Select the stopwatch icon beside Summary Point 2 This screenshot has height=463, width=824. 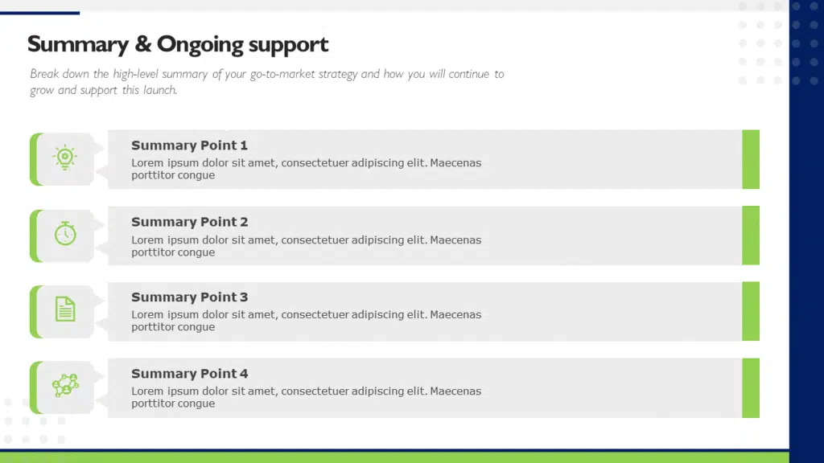[x=65, y=234]
